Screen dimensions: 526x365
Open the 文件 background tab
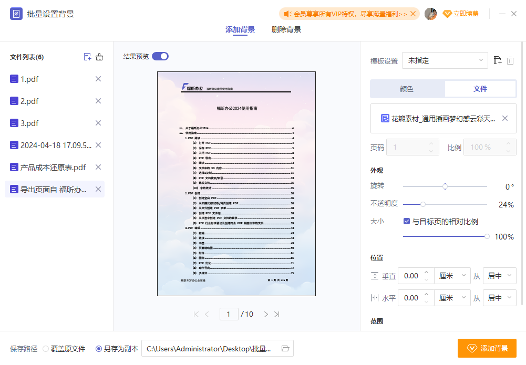pos(480,89)
